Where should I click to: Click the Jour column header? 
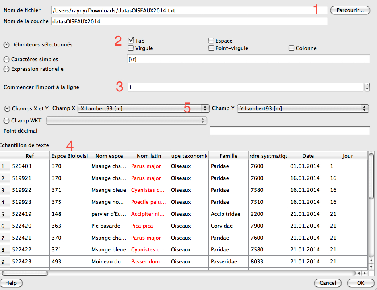348,156
